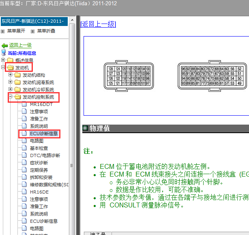Follow the green 返回上一级 sidebar link
Screen dimensions: 249x235
point(20,45)
